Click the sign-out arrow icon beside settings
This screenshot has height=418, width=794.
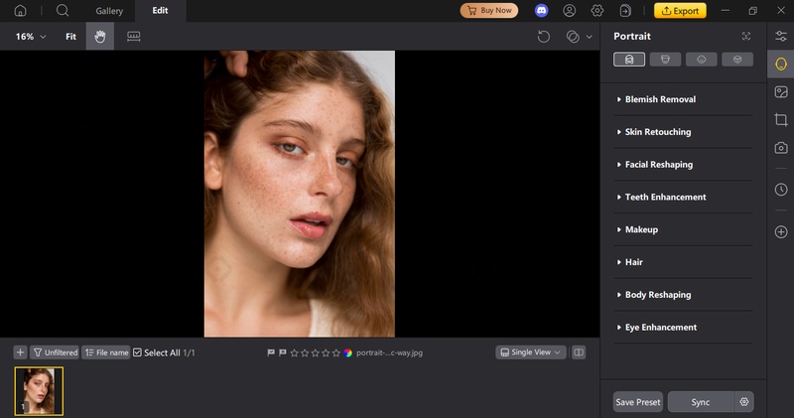coord(625,11)
